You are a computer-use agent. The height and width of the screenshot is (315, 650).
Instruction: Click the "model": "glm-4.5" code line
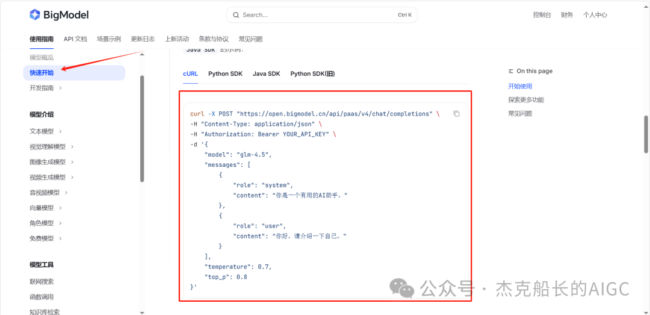point(238,154)
